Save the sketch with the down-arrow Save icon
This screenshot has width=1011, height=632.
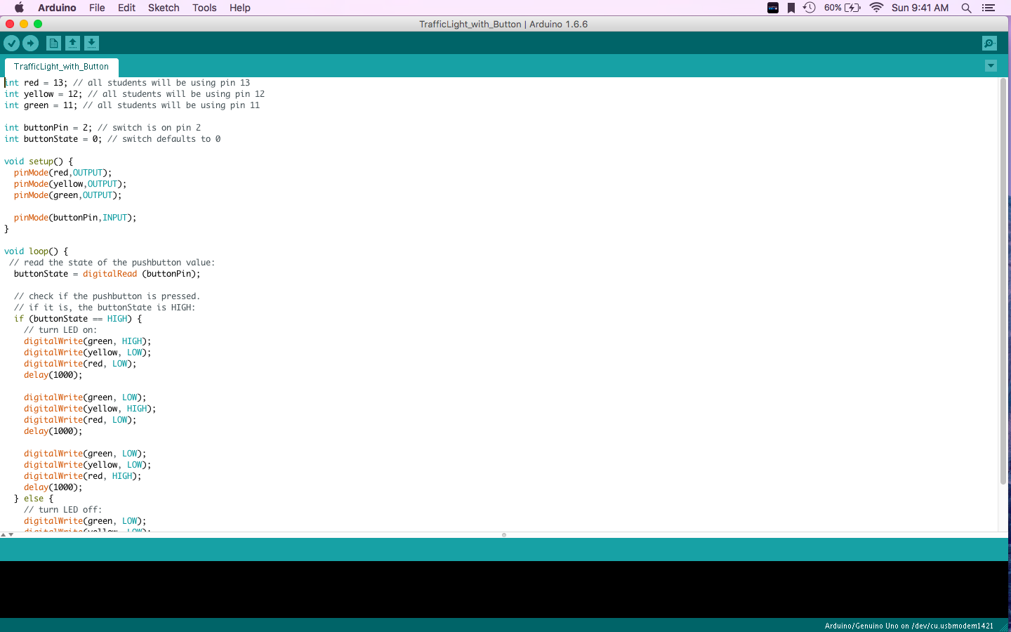91,44
